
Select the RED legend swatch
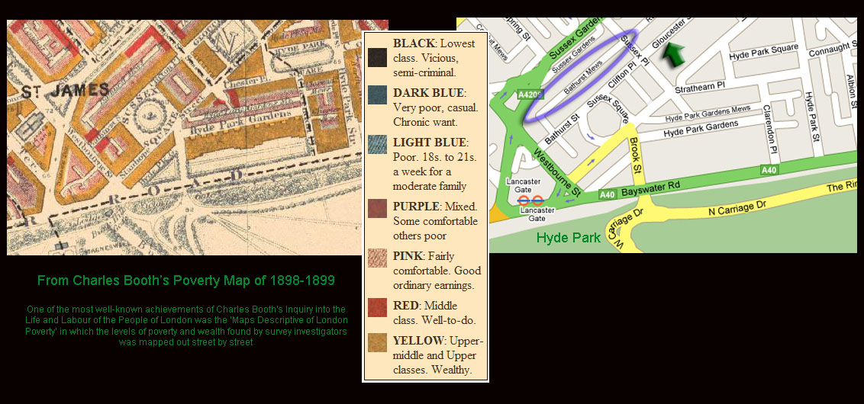point(378,307)
